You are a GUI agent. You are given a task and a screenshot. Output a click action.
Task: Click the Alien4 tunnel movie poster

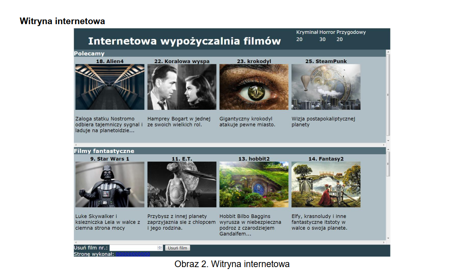point(109,87)
